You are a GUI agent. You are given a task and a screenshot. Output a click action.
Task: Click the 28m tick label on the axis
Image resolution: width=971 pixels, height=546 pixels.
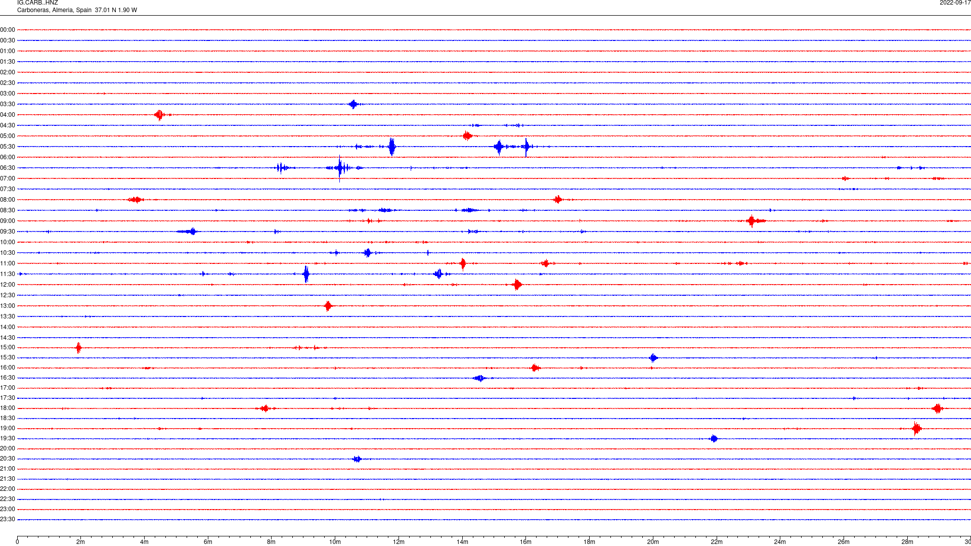pyautogui.click(x=907, y=542)
